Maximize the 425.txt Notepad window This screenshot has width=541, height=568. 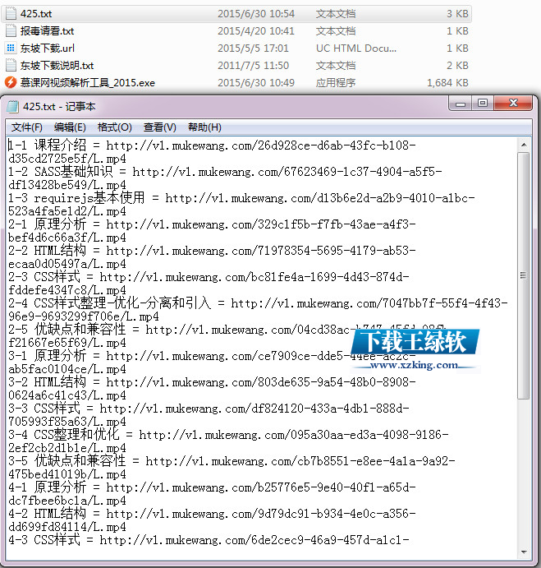coord(483,104)
